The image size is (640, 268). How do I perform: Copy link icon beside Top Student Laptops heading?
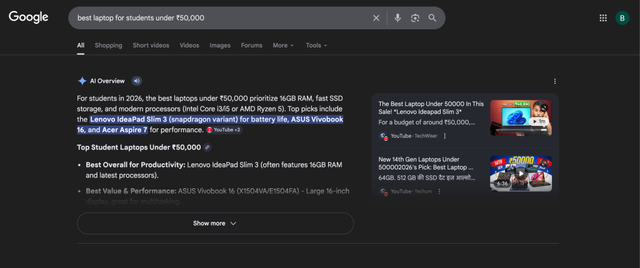pos(207,148)
